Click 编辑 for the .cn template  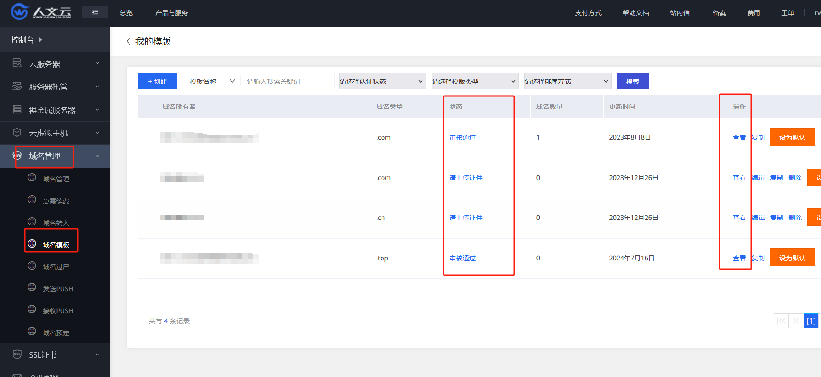click(758, 218)
